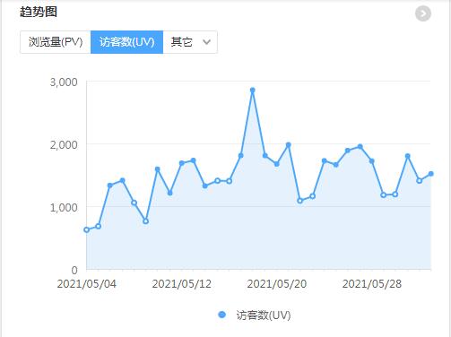The image size is (451, 337).
Task: Click the 访客数(UV) legend label
Action: click(x=264, y=315)
